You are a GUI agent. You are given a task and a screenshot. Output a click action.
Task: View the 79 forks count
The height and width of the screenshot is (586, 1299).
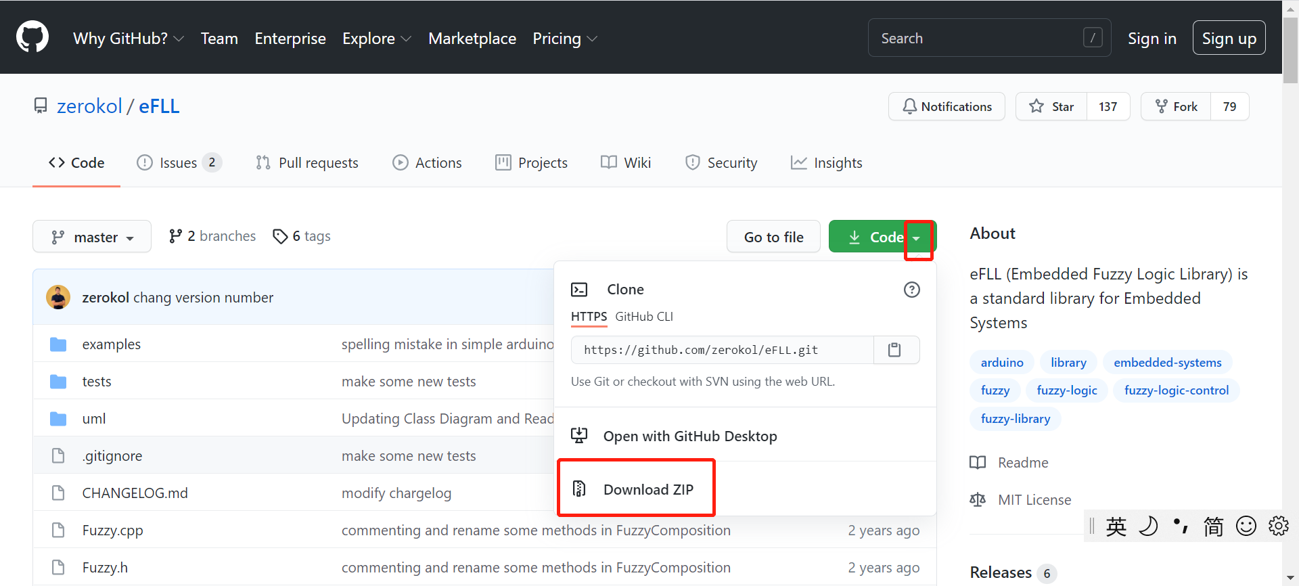click(x=1229, y=106)
